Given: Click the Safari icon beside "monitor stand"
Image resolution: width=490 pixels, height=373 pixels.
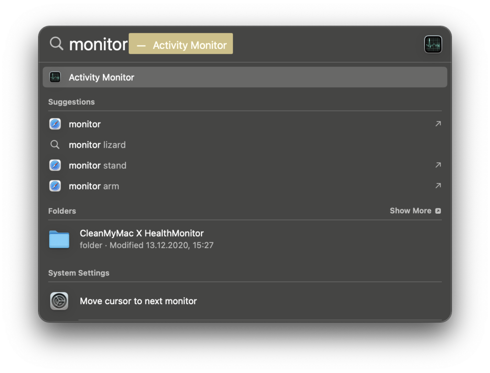Looking at the screenshot, I should [55, 165].
